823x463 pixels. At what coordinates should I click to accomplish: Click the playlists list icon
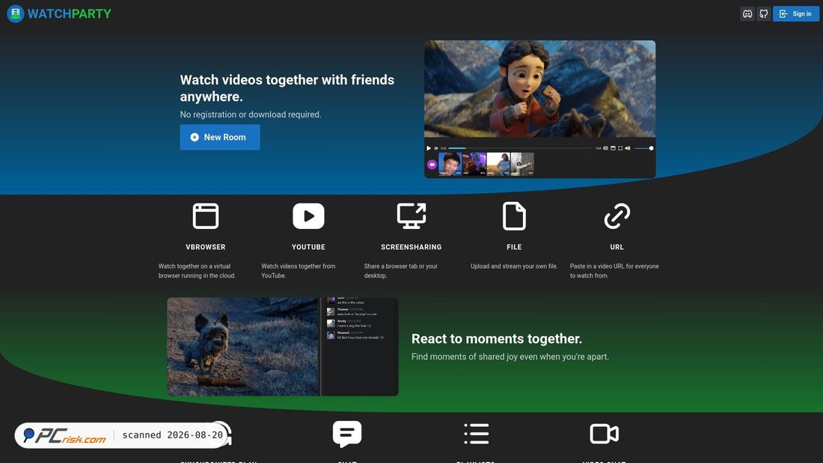[x=477, y=434]
